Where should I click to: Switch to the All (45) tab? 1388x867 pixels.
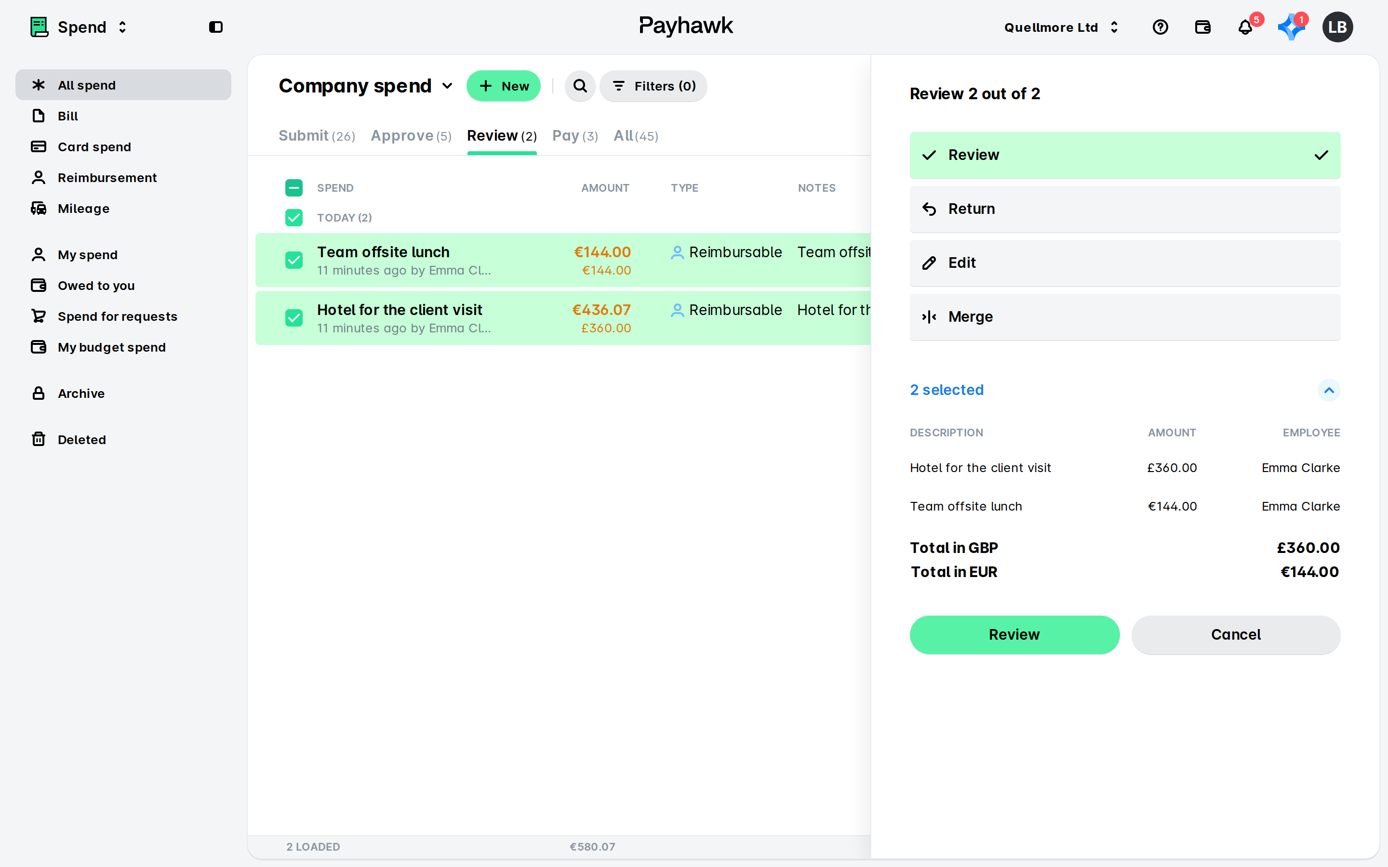coord(636,136)
